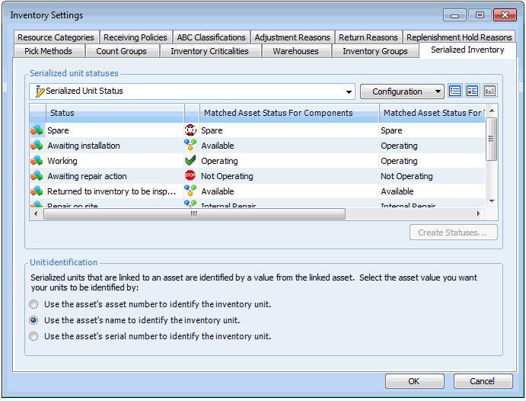Click the Spare matched asset status icon
The image size is (526, 401).
tap(190, 130)
